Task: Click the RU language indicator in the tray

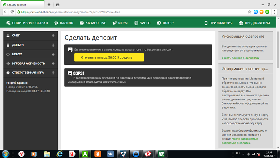Action: 238,154
